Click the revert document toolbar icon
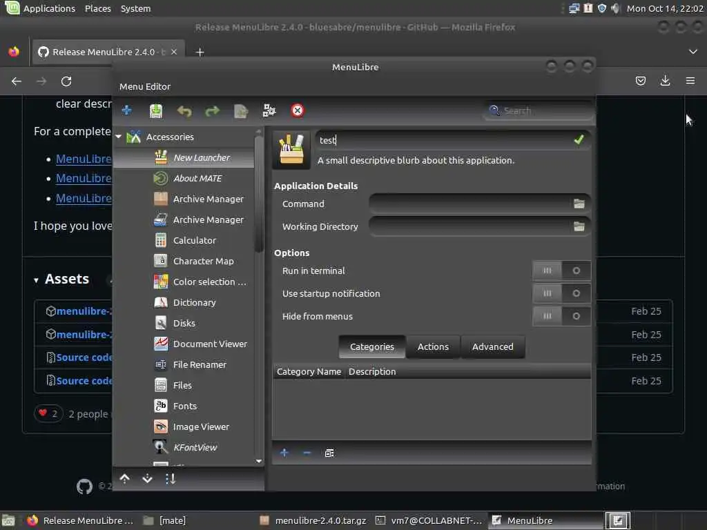This screenshot has height=530, width=707. [241, 111]
